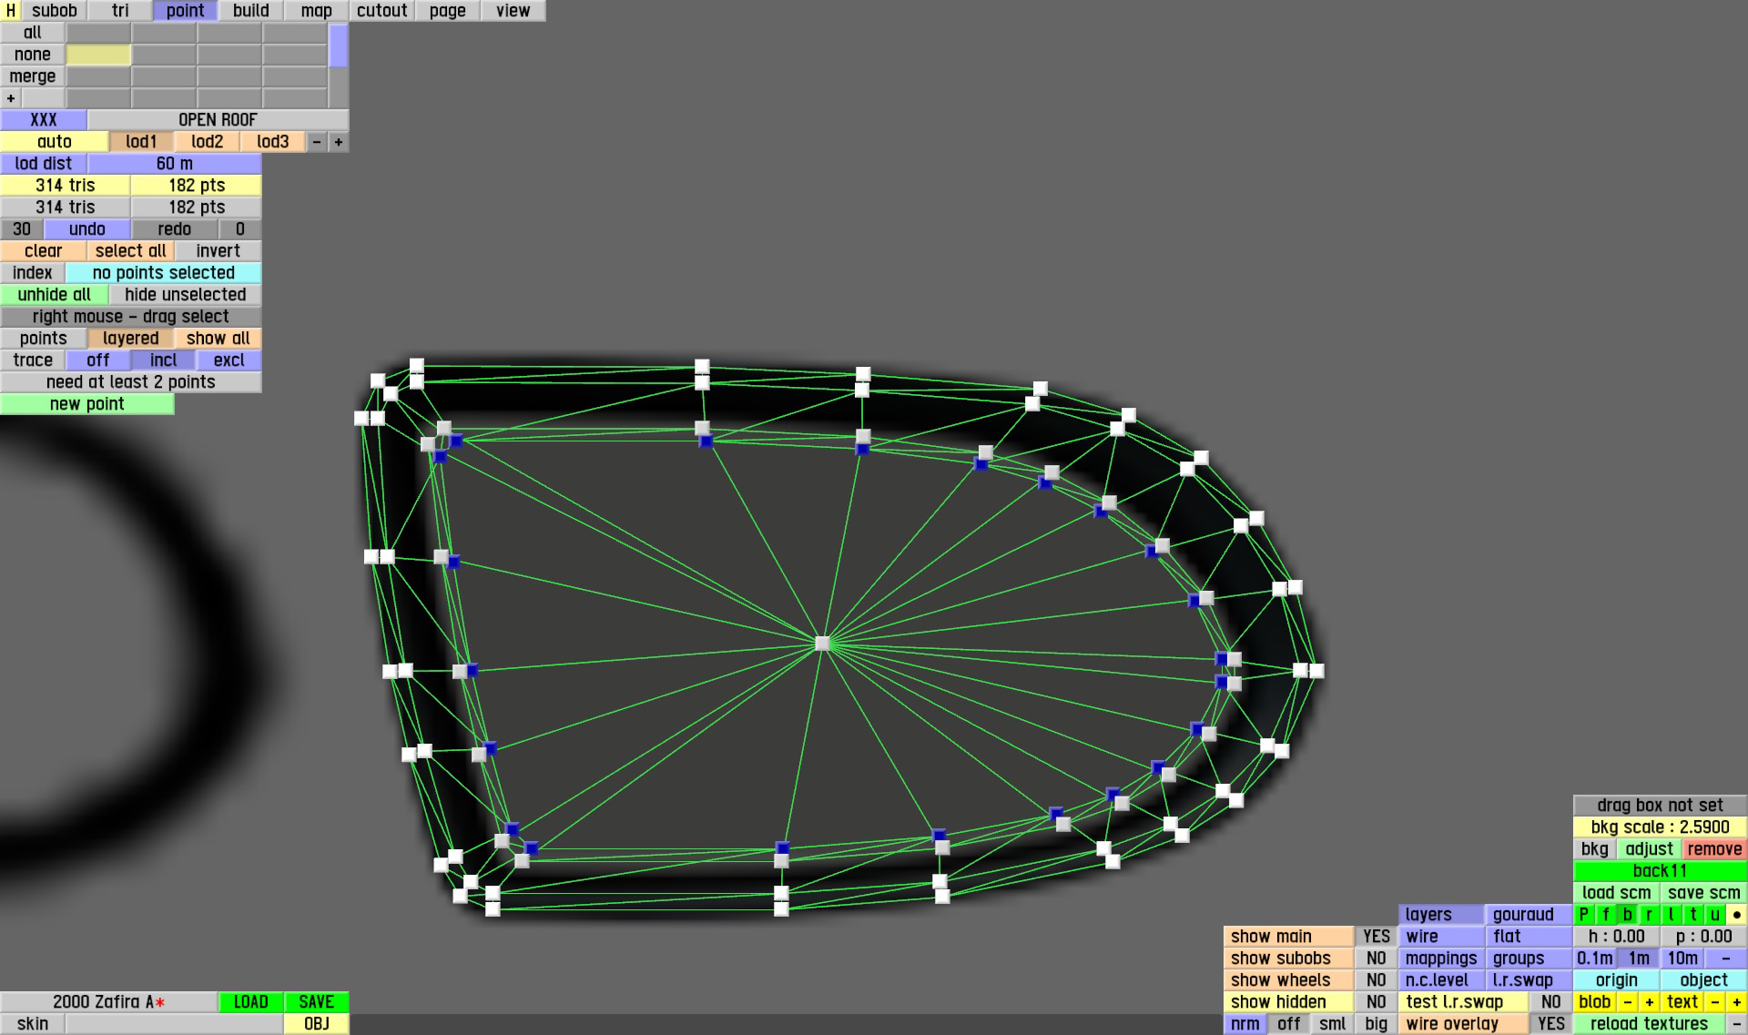Screen dimensions: 1748x1035
Task: Switch to the cutout tab
Action: [381, 11]
